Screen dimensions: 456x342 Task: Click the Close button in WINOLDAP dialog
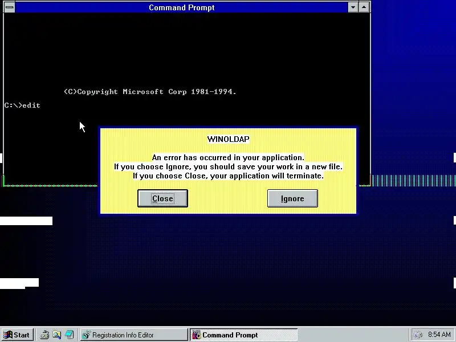(162, 198)
